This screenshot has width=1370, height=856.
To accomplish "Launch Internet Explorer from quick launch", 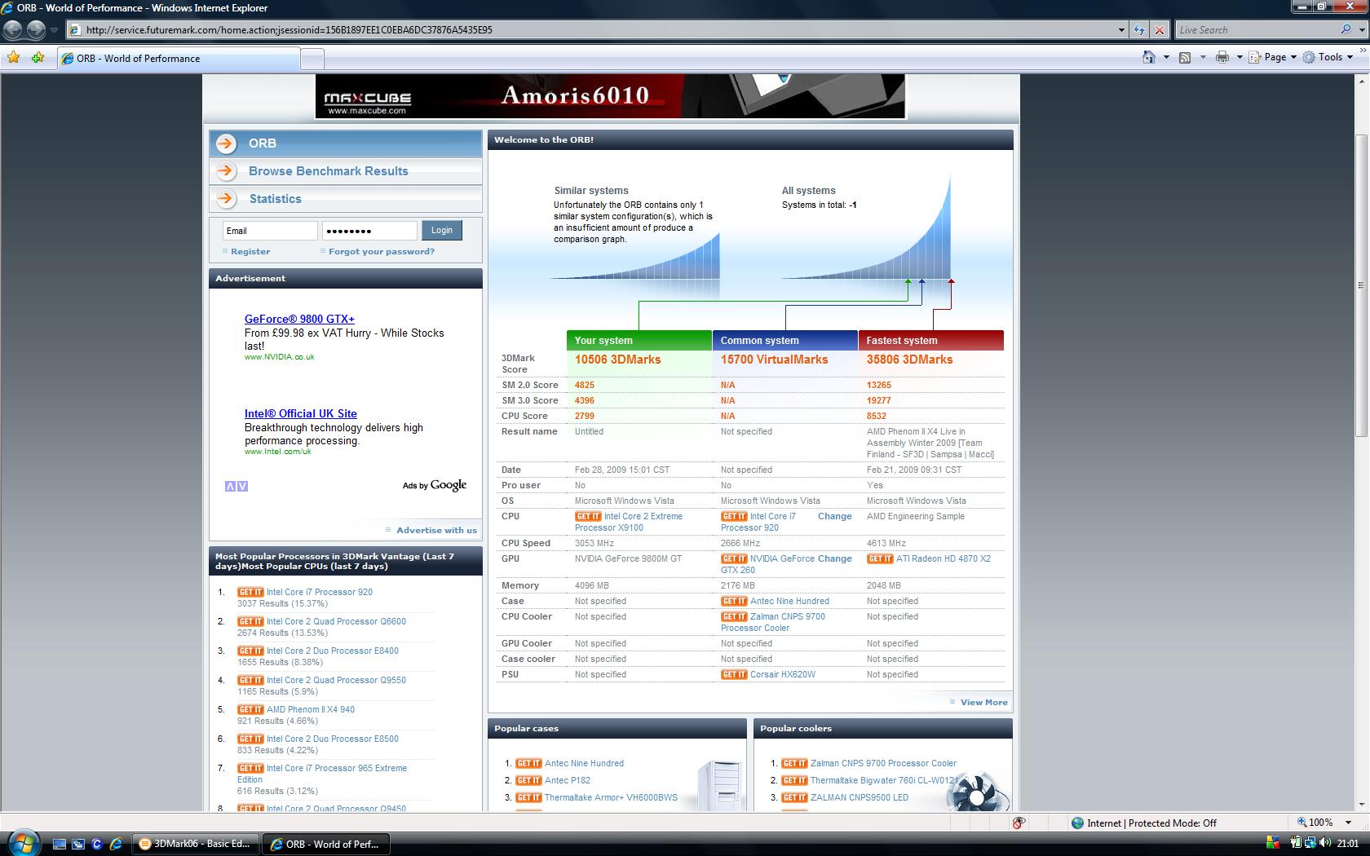I will (x=116, y=844).
